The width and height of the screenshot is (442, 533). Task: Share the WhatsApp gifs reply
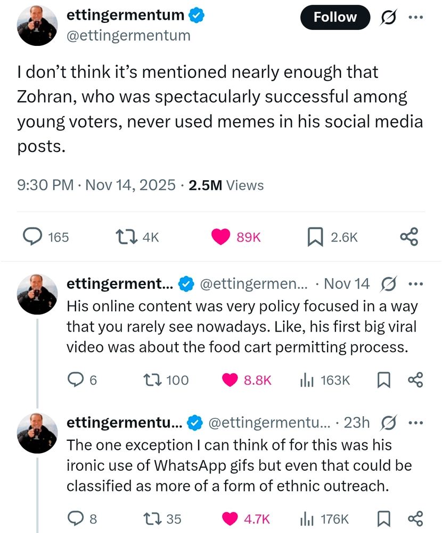415,518
